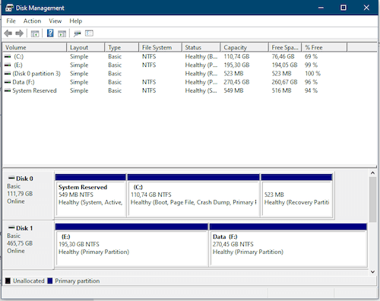Maximize the Disk Management window

(x=344, y=8)
